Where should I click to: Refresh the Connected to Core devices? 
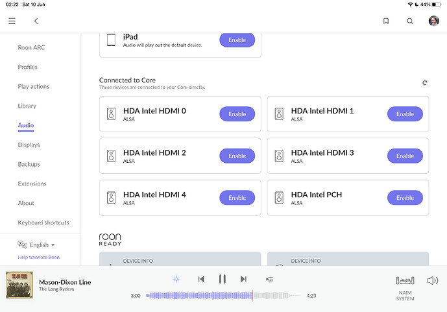(425, 83)
